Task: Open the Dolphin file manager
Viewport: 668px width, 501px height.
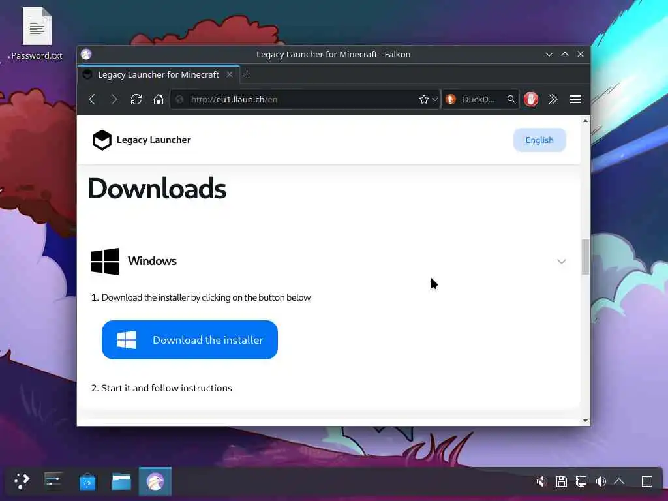Action: pyautogui.click(x=121, y=481)
